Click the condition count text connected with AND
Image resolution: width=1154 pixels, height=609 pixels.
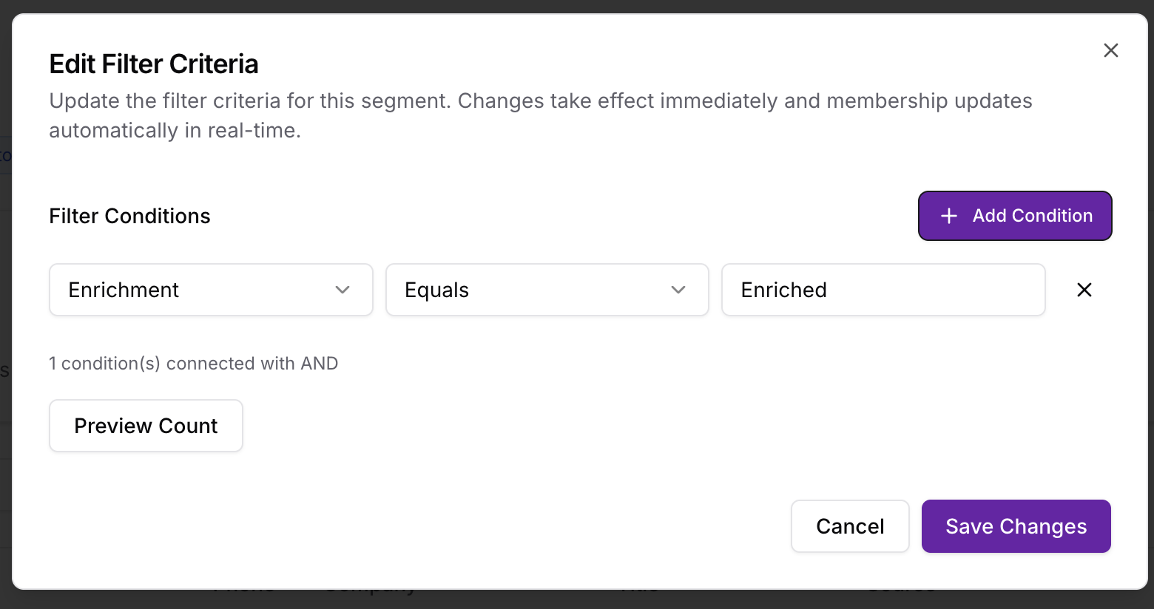193,363
